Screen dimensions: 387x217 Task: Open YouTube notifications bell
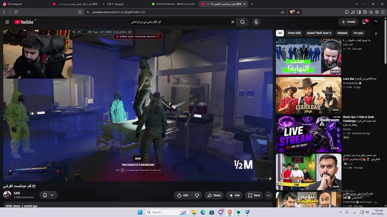tap(365, 22)
